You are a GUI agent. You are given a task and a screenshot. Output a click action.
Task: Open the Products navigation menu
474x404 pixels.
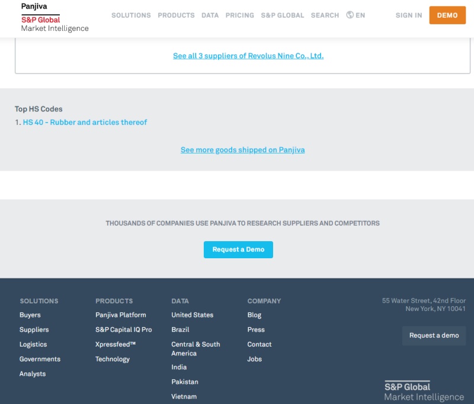pos(176,15)
